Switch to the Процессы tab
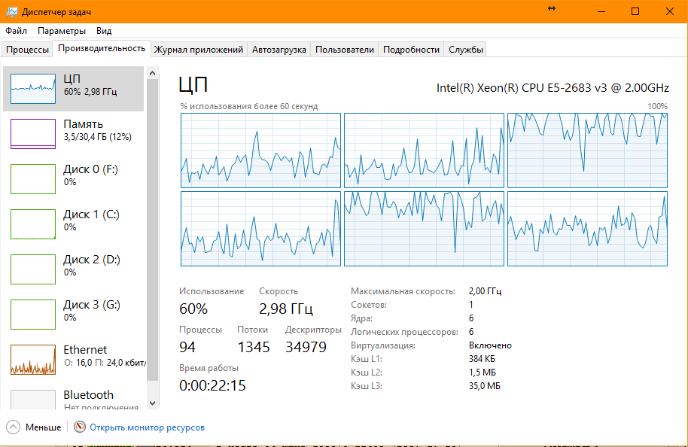This screenshot has width=688, height=447. coord(28,50)
